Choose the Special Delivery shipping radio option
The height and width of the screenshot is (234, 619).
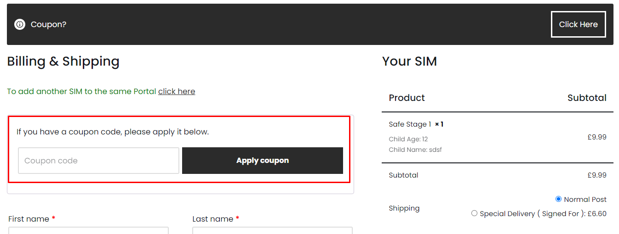tap(474, 213)
